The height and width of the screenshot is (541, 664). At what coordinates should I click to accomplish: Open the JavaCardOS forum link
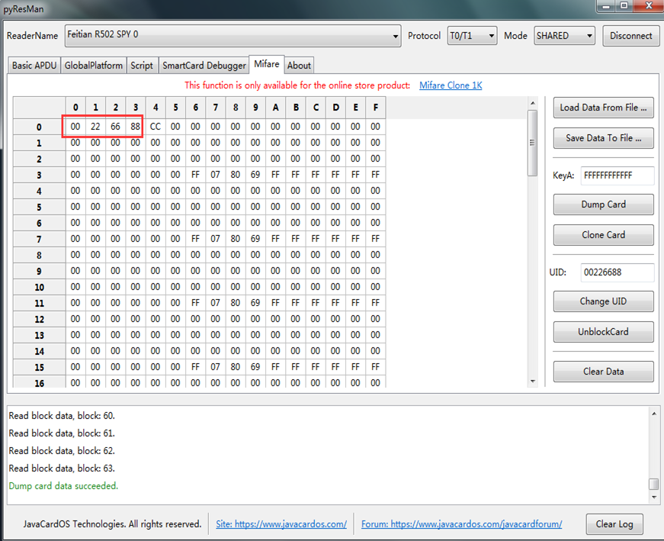461,524
